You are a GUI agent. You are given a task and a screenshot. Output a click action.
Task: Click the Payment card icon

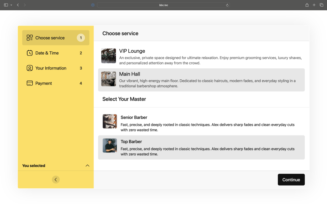(x=30, y=83)
